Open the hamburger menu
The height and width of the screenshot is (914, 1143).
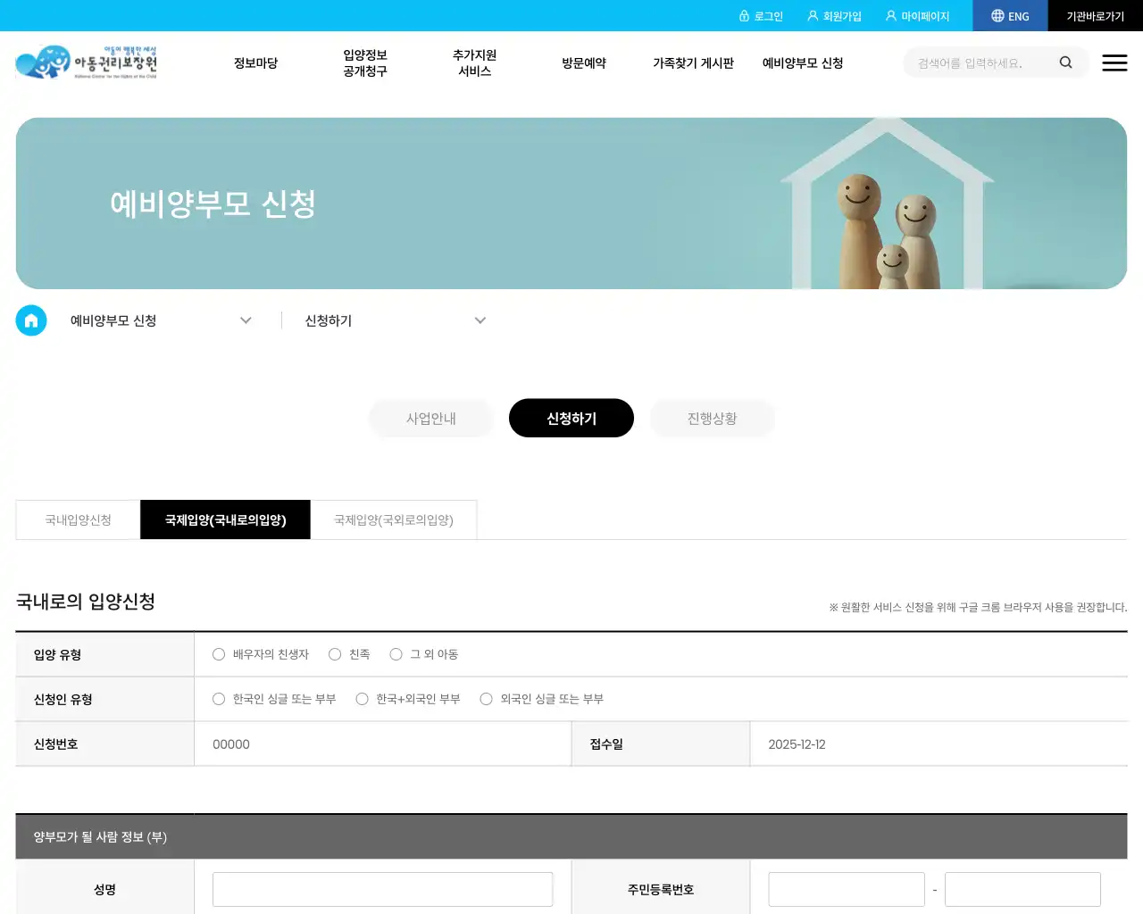tap(1114, 62)
